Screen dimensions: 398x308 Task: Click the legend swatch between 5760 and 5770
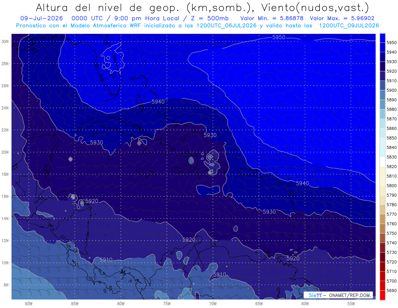click(382, 219)
